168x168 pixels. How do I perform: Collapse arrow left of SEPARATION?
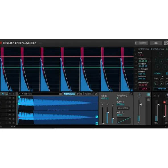(151, 49)
